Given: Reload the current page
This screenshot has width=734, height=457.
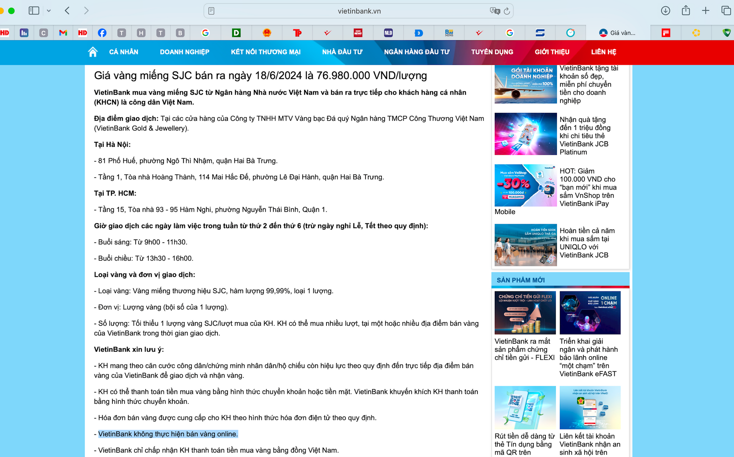Looking at the screenshot, I should click(507, 11).
